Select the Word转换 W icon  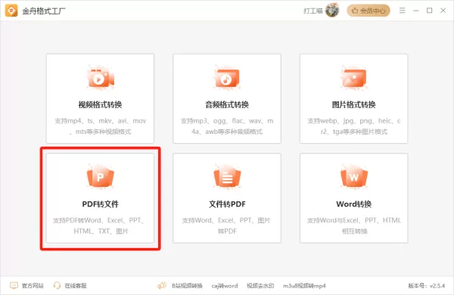[x=354, y=176]
